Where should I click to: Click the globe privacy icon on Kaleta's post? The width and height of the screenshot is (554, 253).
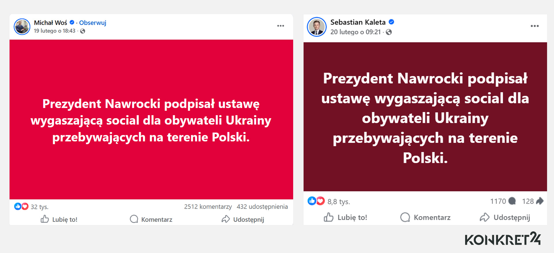tap(389, 32)
